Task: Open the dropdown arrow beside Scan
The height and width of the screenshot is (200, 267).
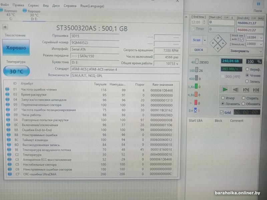Action: [205, 40]
